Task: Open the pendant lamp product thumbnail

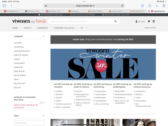Action: point(67,122)
